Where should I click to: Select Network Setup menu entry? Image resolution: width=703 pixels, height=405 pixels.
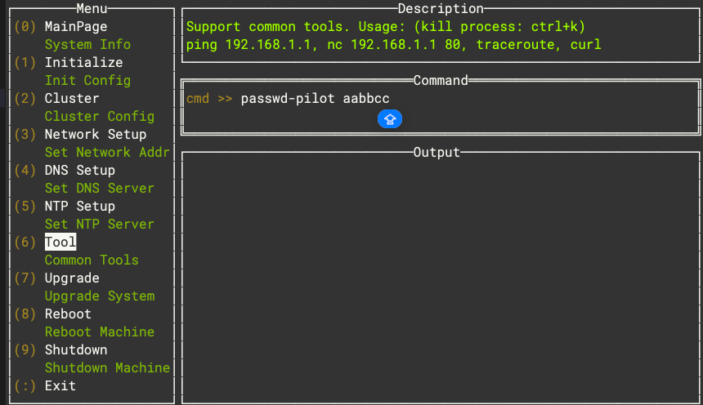click(x=95, y=134)
